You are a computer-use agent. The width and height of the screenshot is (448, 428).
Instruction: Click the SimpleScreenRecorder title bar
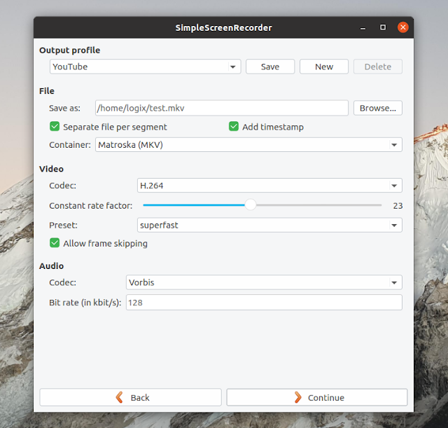click(x=223, y=27)
